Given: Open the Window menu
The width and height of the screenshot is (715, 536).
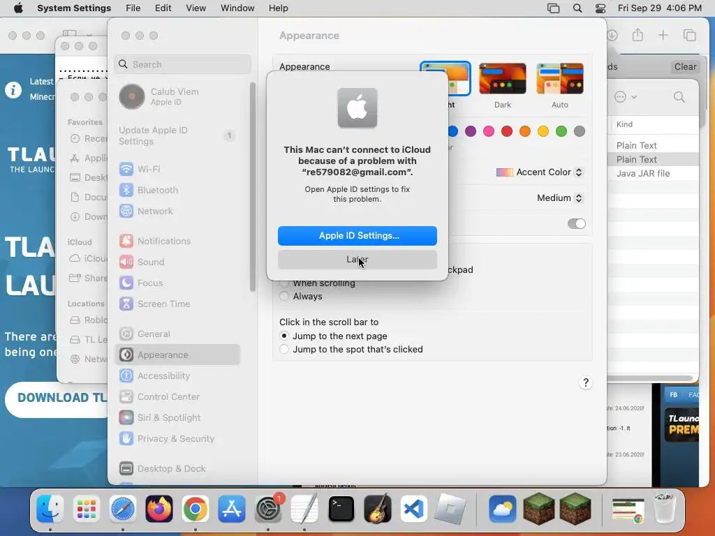Looking at the screenshot, I should pyautogui.click(x=237, y=8).
